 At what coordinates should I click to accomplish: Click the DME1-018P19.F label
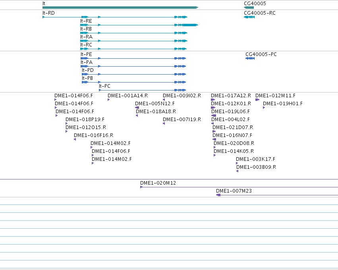[x=85, y=120]
